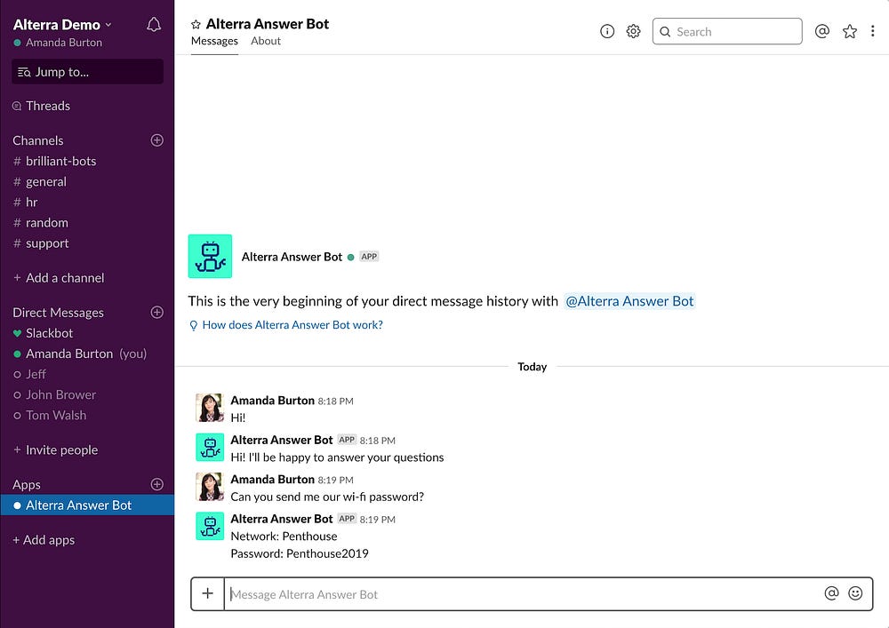
Task: Click the Search field
Action: (727, 31)
